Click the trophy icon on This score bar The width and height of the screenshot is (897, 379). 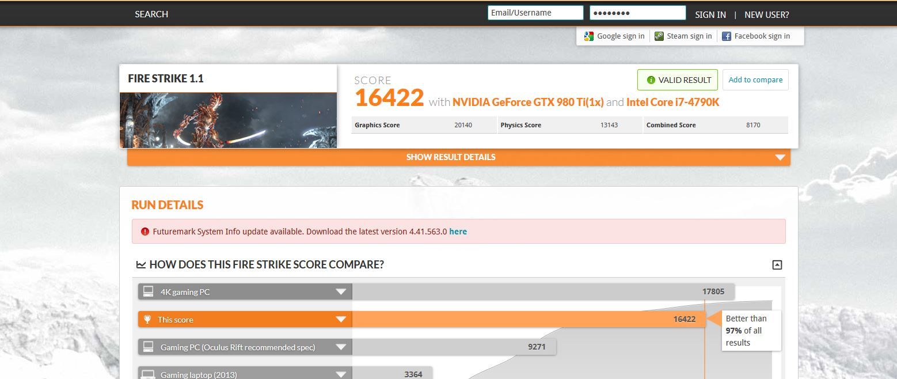click(147, 320)
